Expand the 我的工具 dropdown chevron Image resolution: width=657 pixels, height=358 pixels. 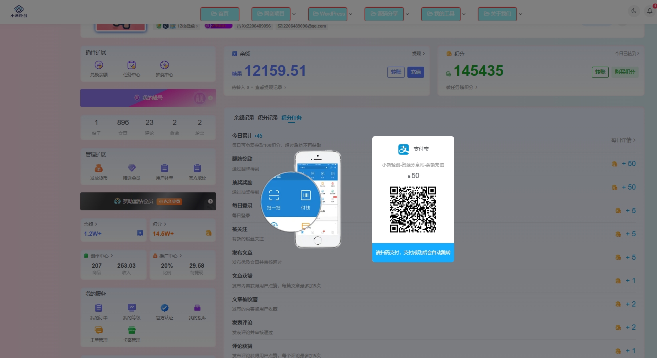point(464,14)
